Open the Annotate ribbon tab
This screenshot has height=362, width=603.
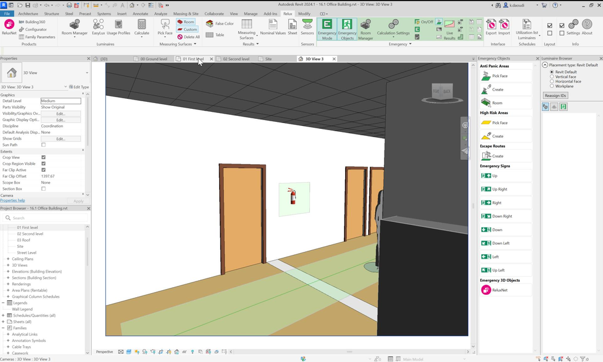[x=140, y=14]
